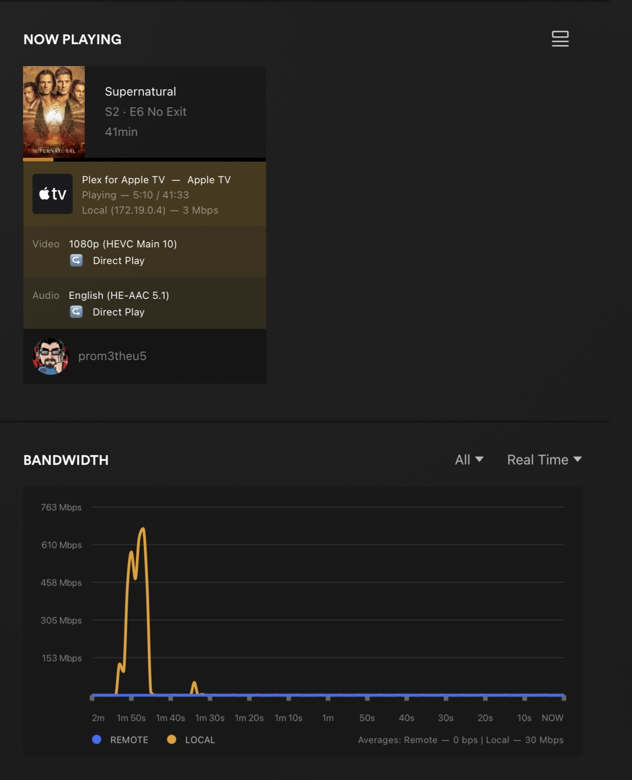Click the video Direct Play icon
Viewport: 632px width, 780px height.
[76, 260]
